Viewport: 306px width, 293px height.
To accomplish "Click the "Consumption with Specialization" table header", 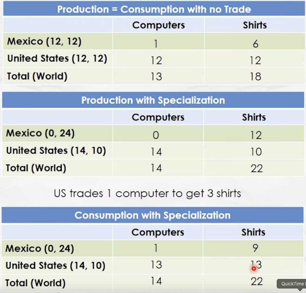I will 152,215.
